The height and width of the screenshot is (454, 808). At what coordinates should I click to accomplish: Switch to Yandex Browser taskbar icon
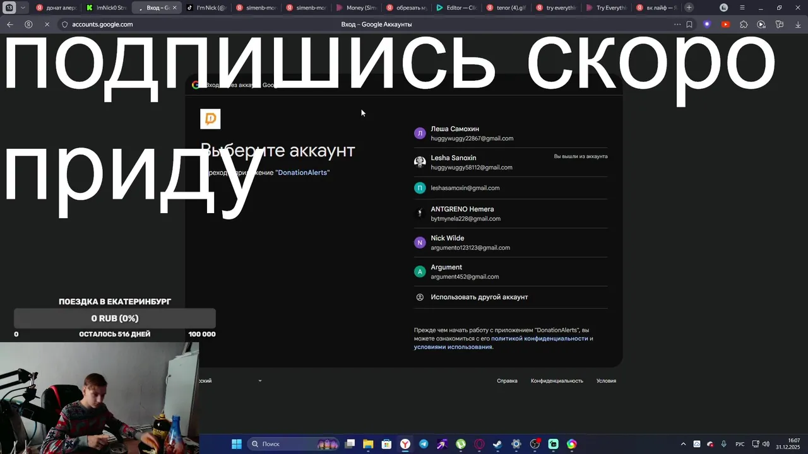click(405, 444)
